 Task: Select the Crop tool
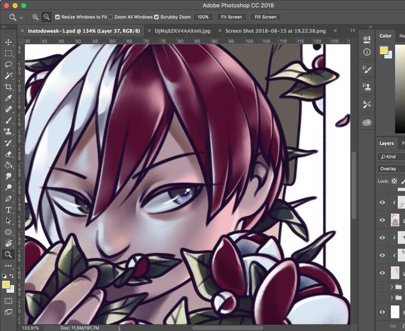pos(8,87)
